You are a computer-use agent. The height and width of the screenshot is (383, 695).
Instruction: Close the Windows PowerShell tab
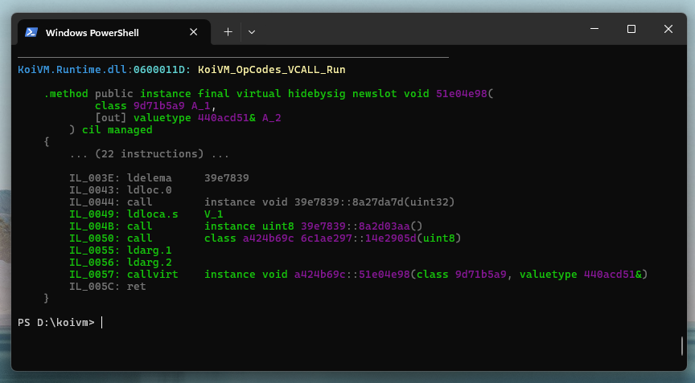point(193,32)
